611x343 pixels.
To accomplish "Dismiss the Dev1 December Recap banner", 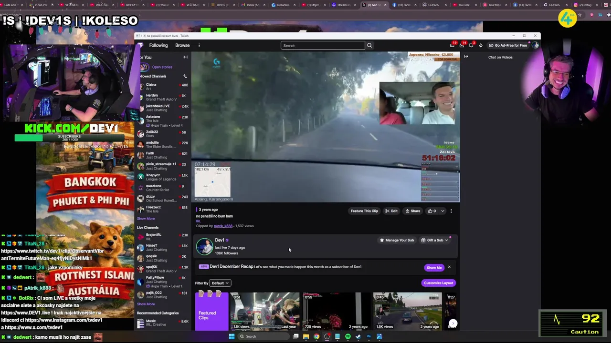I will pyautogui.click(x=449, y=267).
